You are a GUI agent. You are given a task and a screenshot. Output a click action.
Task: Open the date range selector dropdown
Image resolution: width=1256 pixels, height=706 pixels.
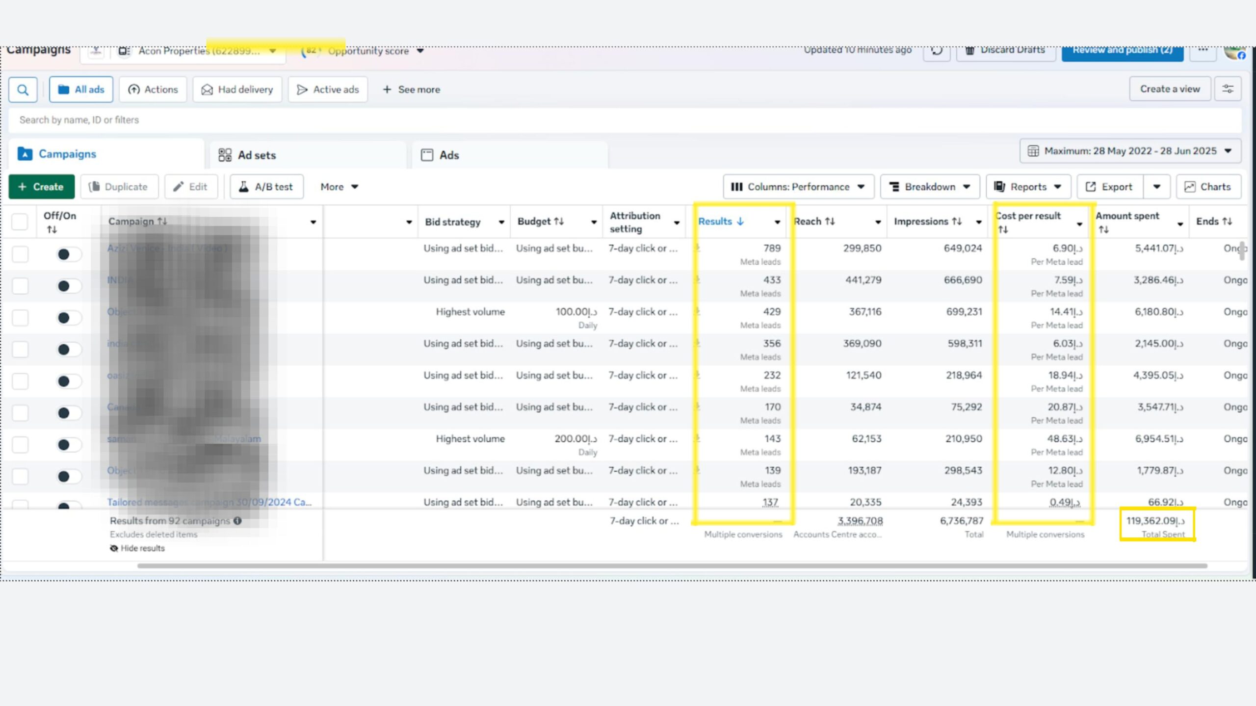pos(1130,151)
